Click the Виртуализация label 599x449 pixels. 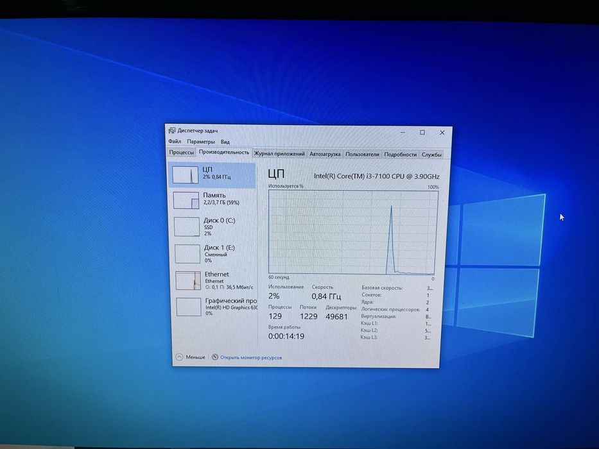click(379, 316)
